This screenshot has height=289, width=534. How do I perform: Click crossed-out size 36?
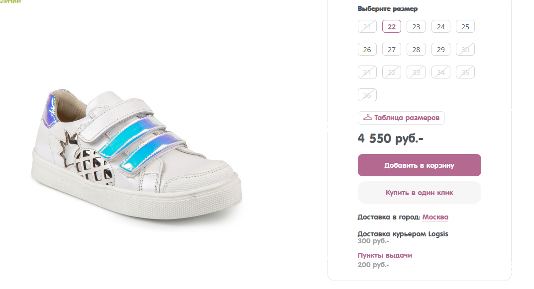pyautogui.click(x=367, y=95)
